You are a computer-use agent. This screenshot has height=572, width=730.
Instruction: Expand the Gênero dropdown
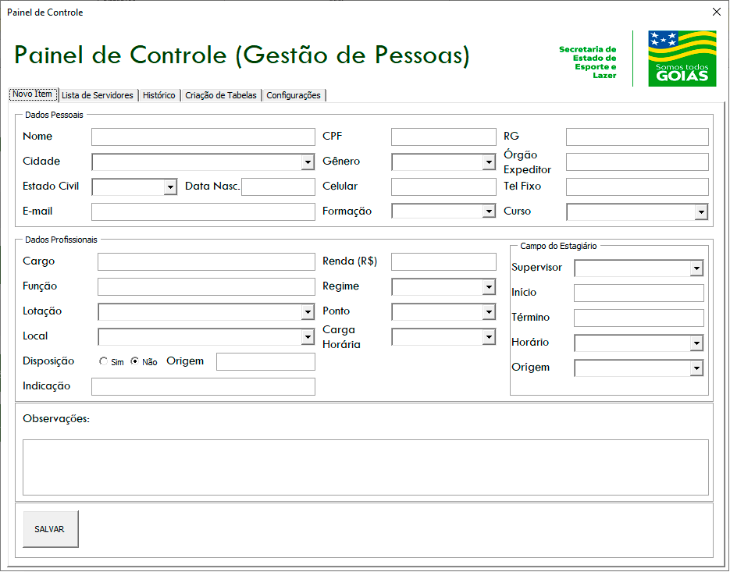489,162
